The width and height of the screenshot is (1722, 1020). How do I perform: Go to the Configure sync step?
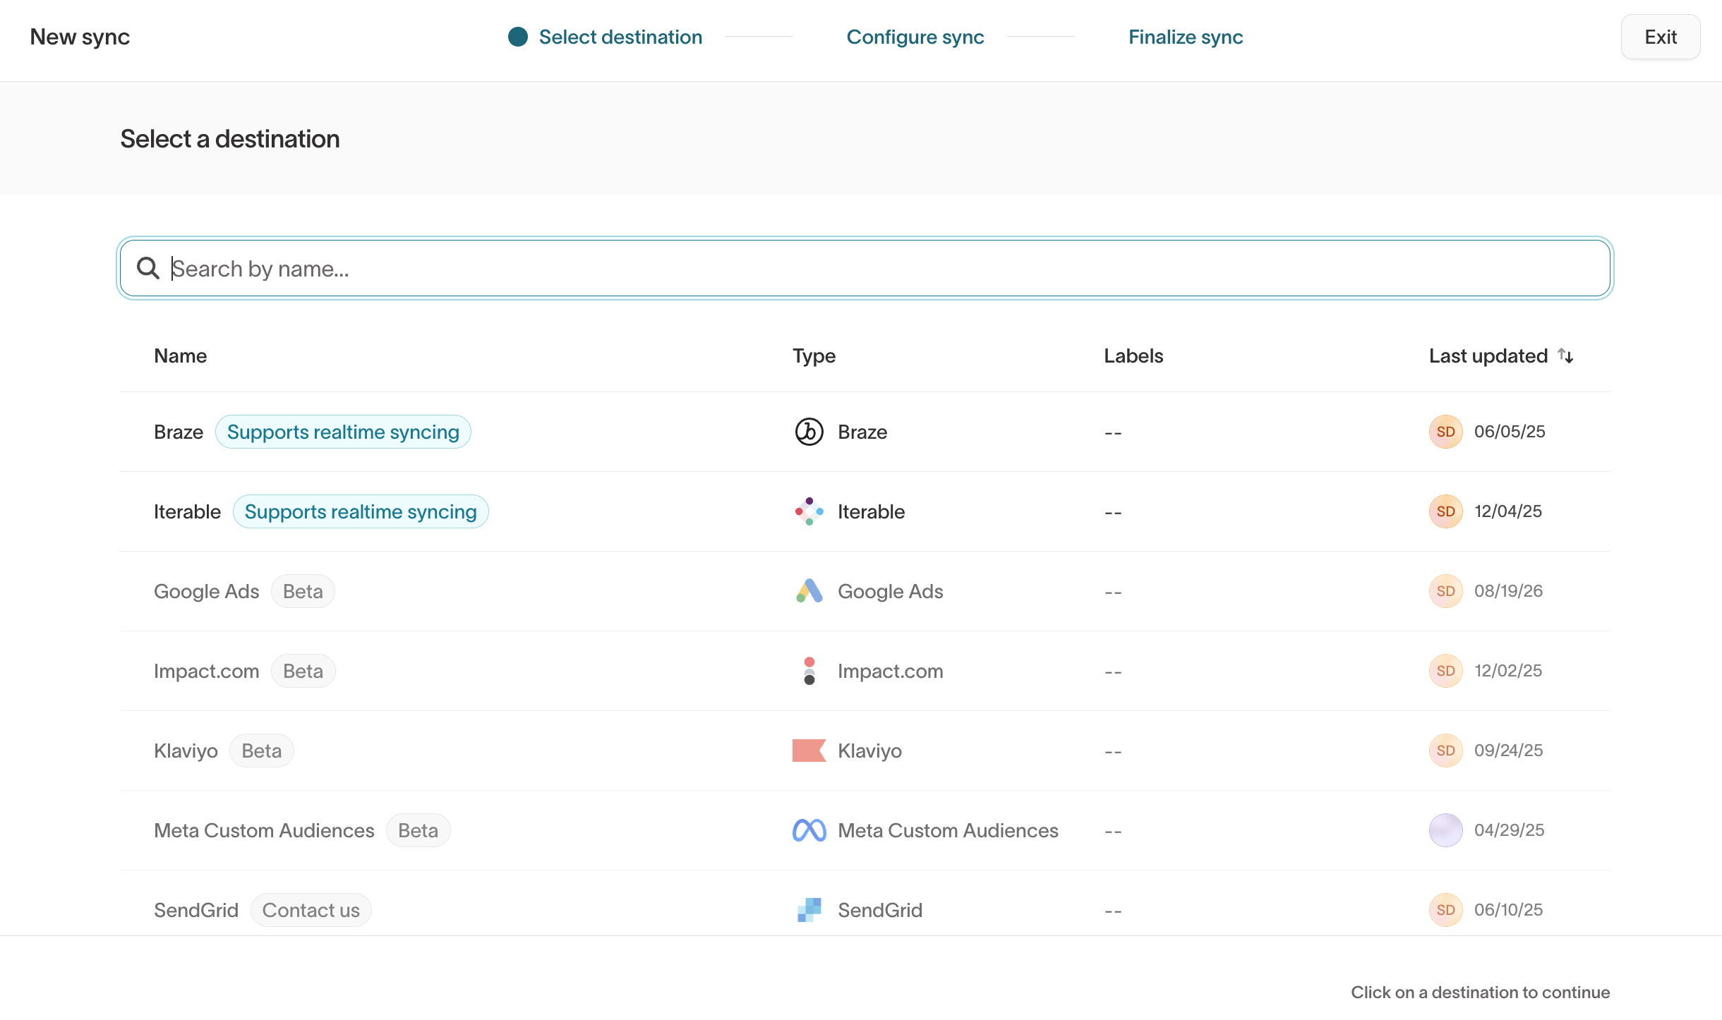[x=915, y=37]
